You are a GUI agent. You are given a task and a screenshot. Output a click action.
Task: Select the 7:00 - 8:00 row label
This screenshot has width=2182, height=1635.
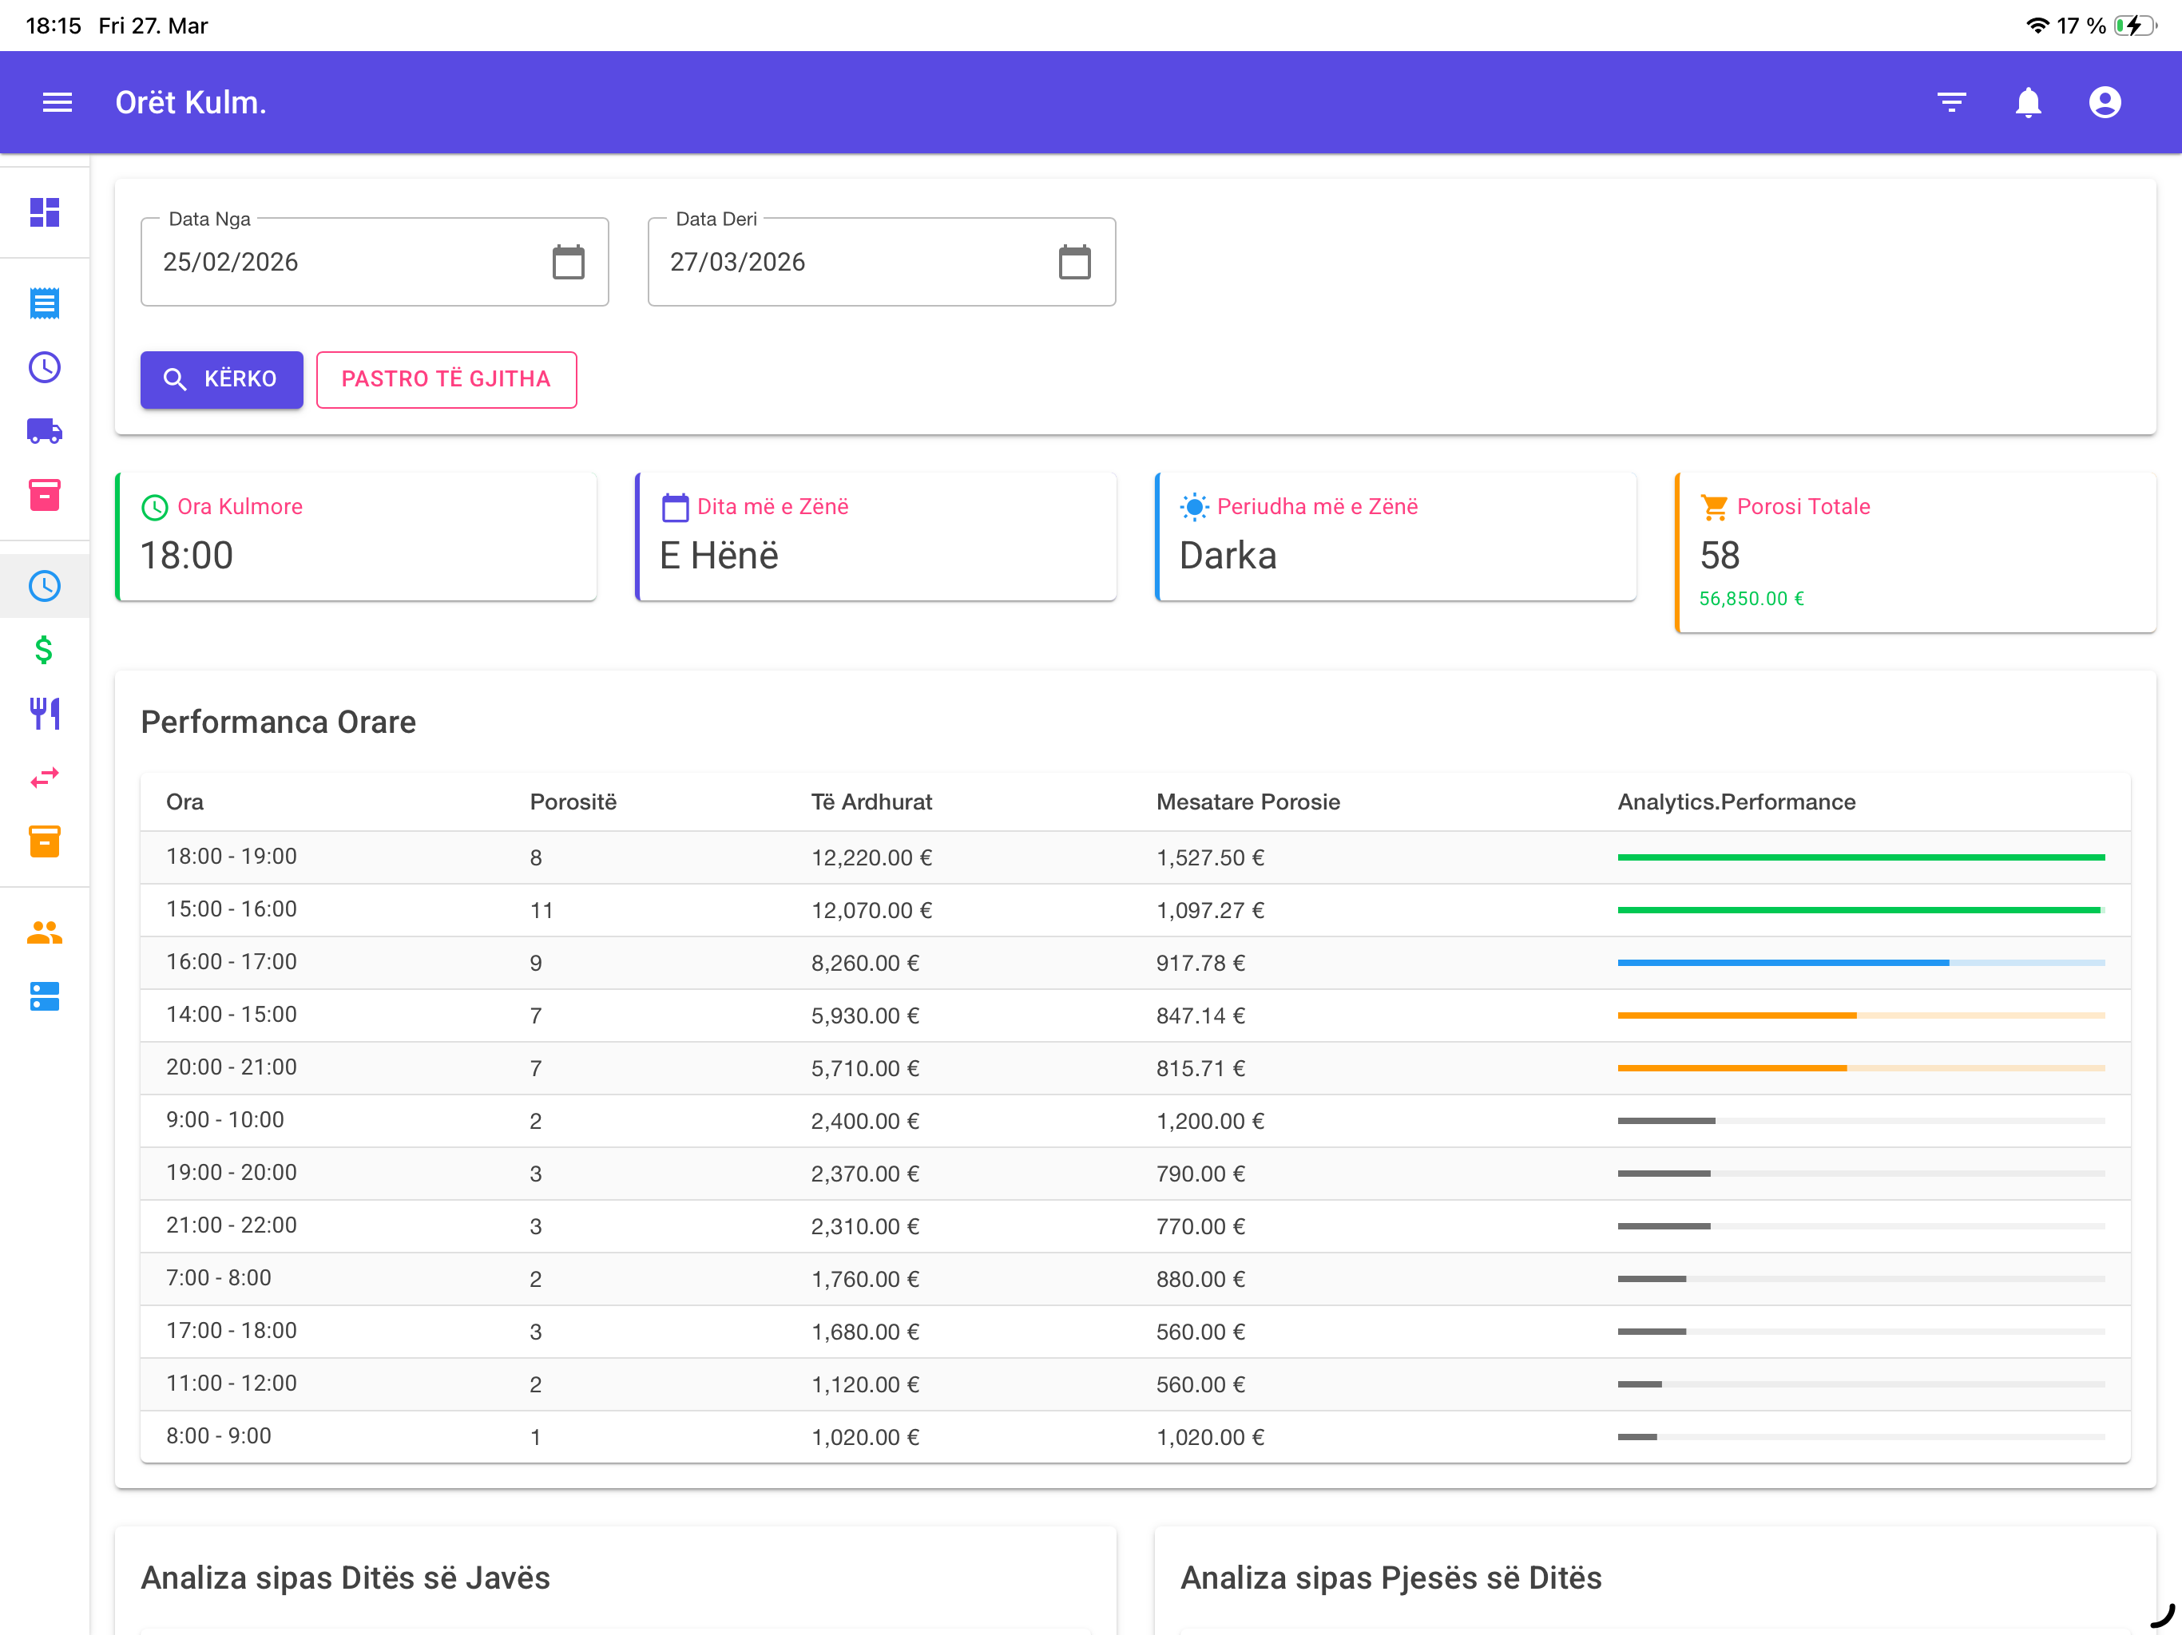coord(218,1278)
